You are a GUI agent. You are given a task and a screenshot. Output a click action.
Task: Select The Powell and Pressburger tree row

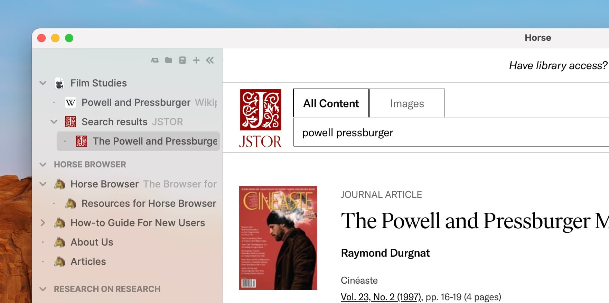coord(138,141)
